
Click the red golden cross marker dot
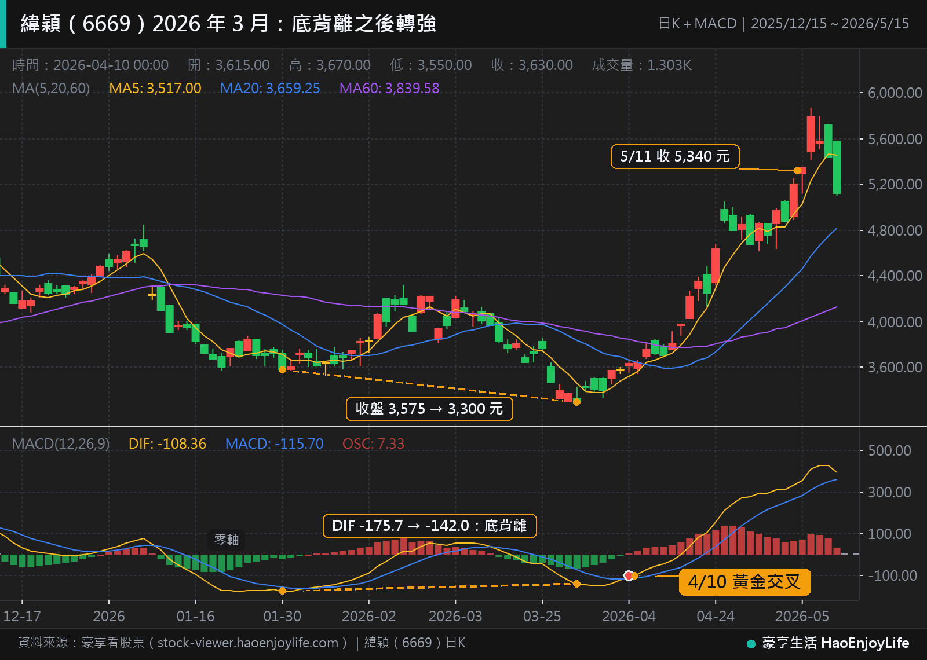pyautogui.click(x=629, y=575)
